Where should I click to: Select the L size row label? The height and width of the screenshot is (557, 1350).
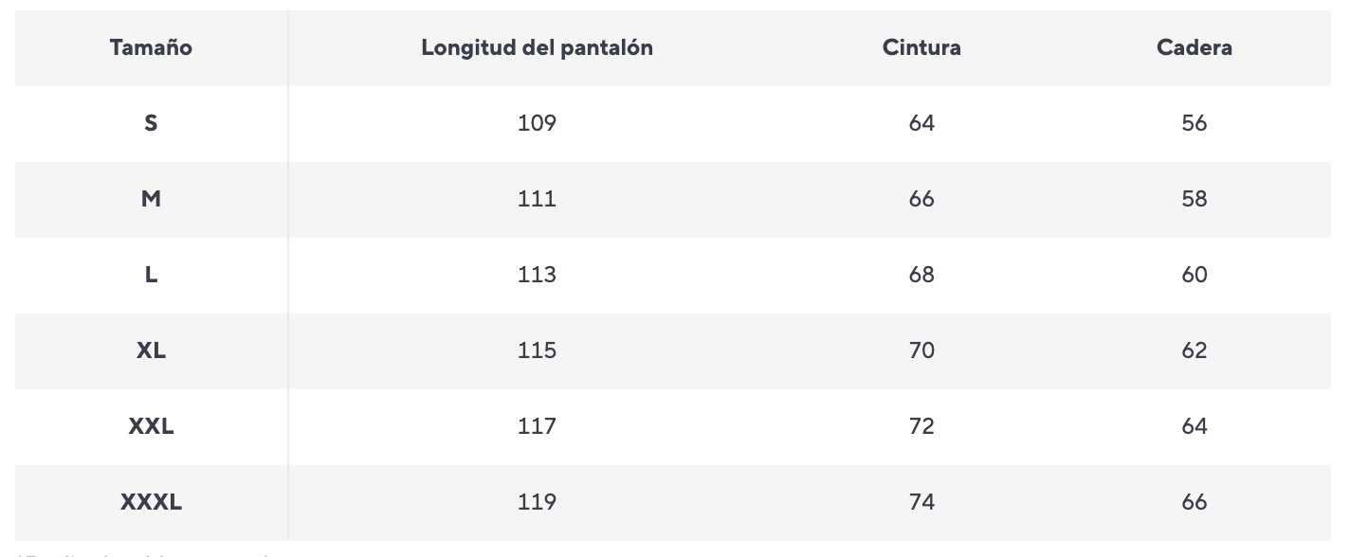tap(151, 275)
